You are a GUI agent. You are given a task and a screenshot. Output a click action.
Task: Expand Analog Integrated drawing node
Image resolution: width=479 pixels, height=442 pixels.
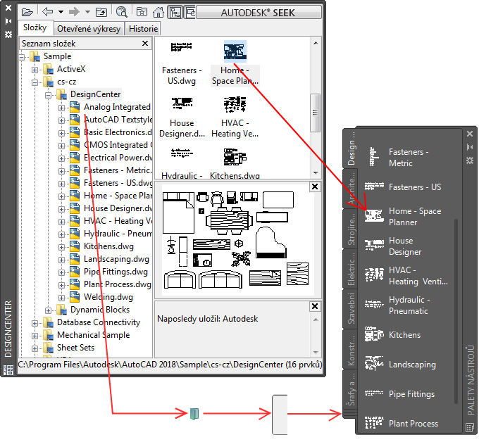point(61,108)
